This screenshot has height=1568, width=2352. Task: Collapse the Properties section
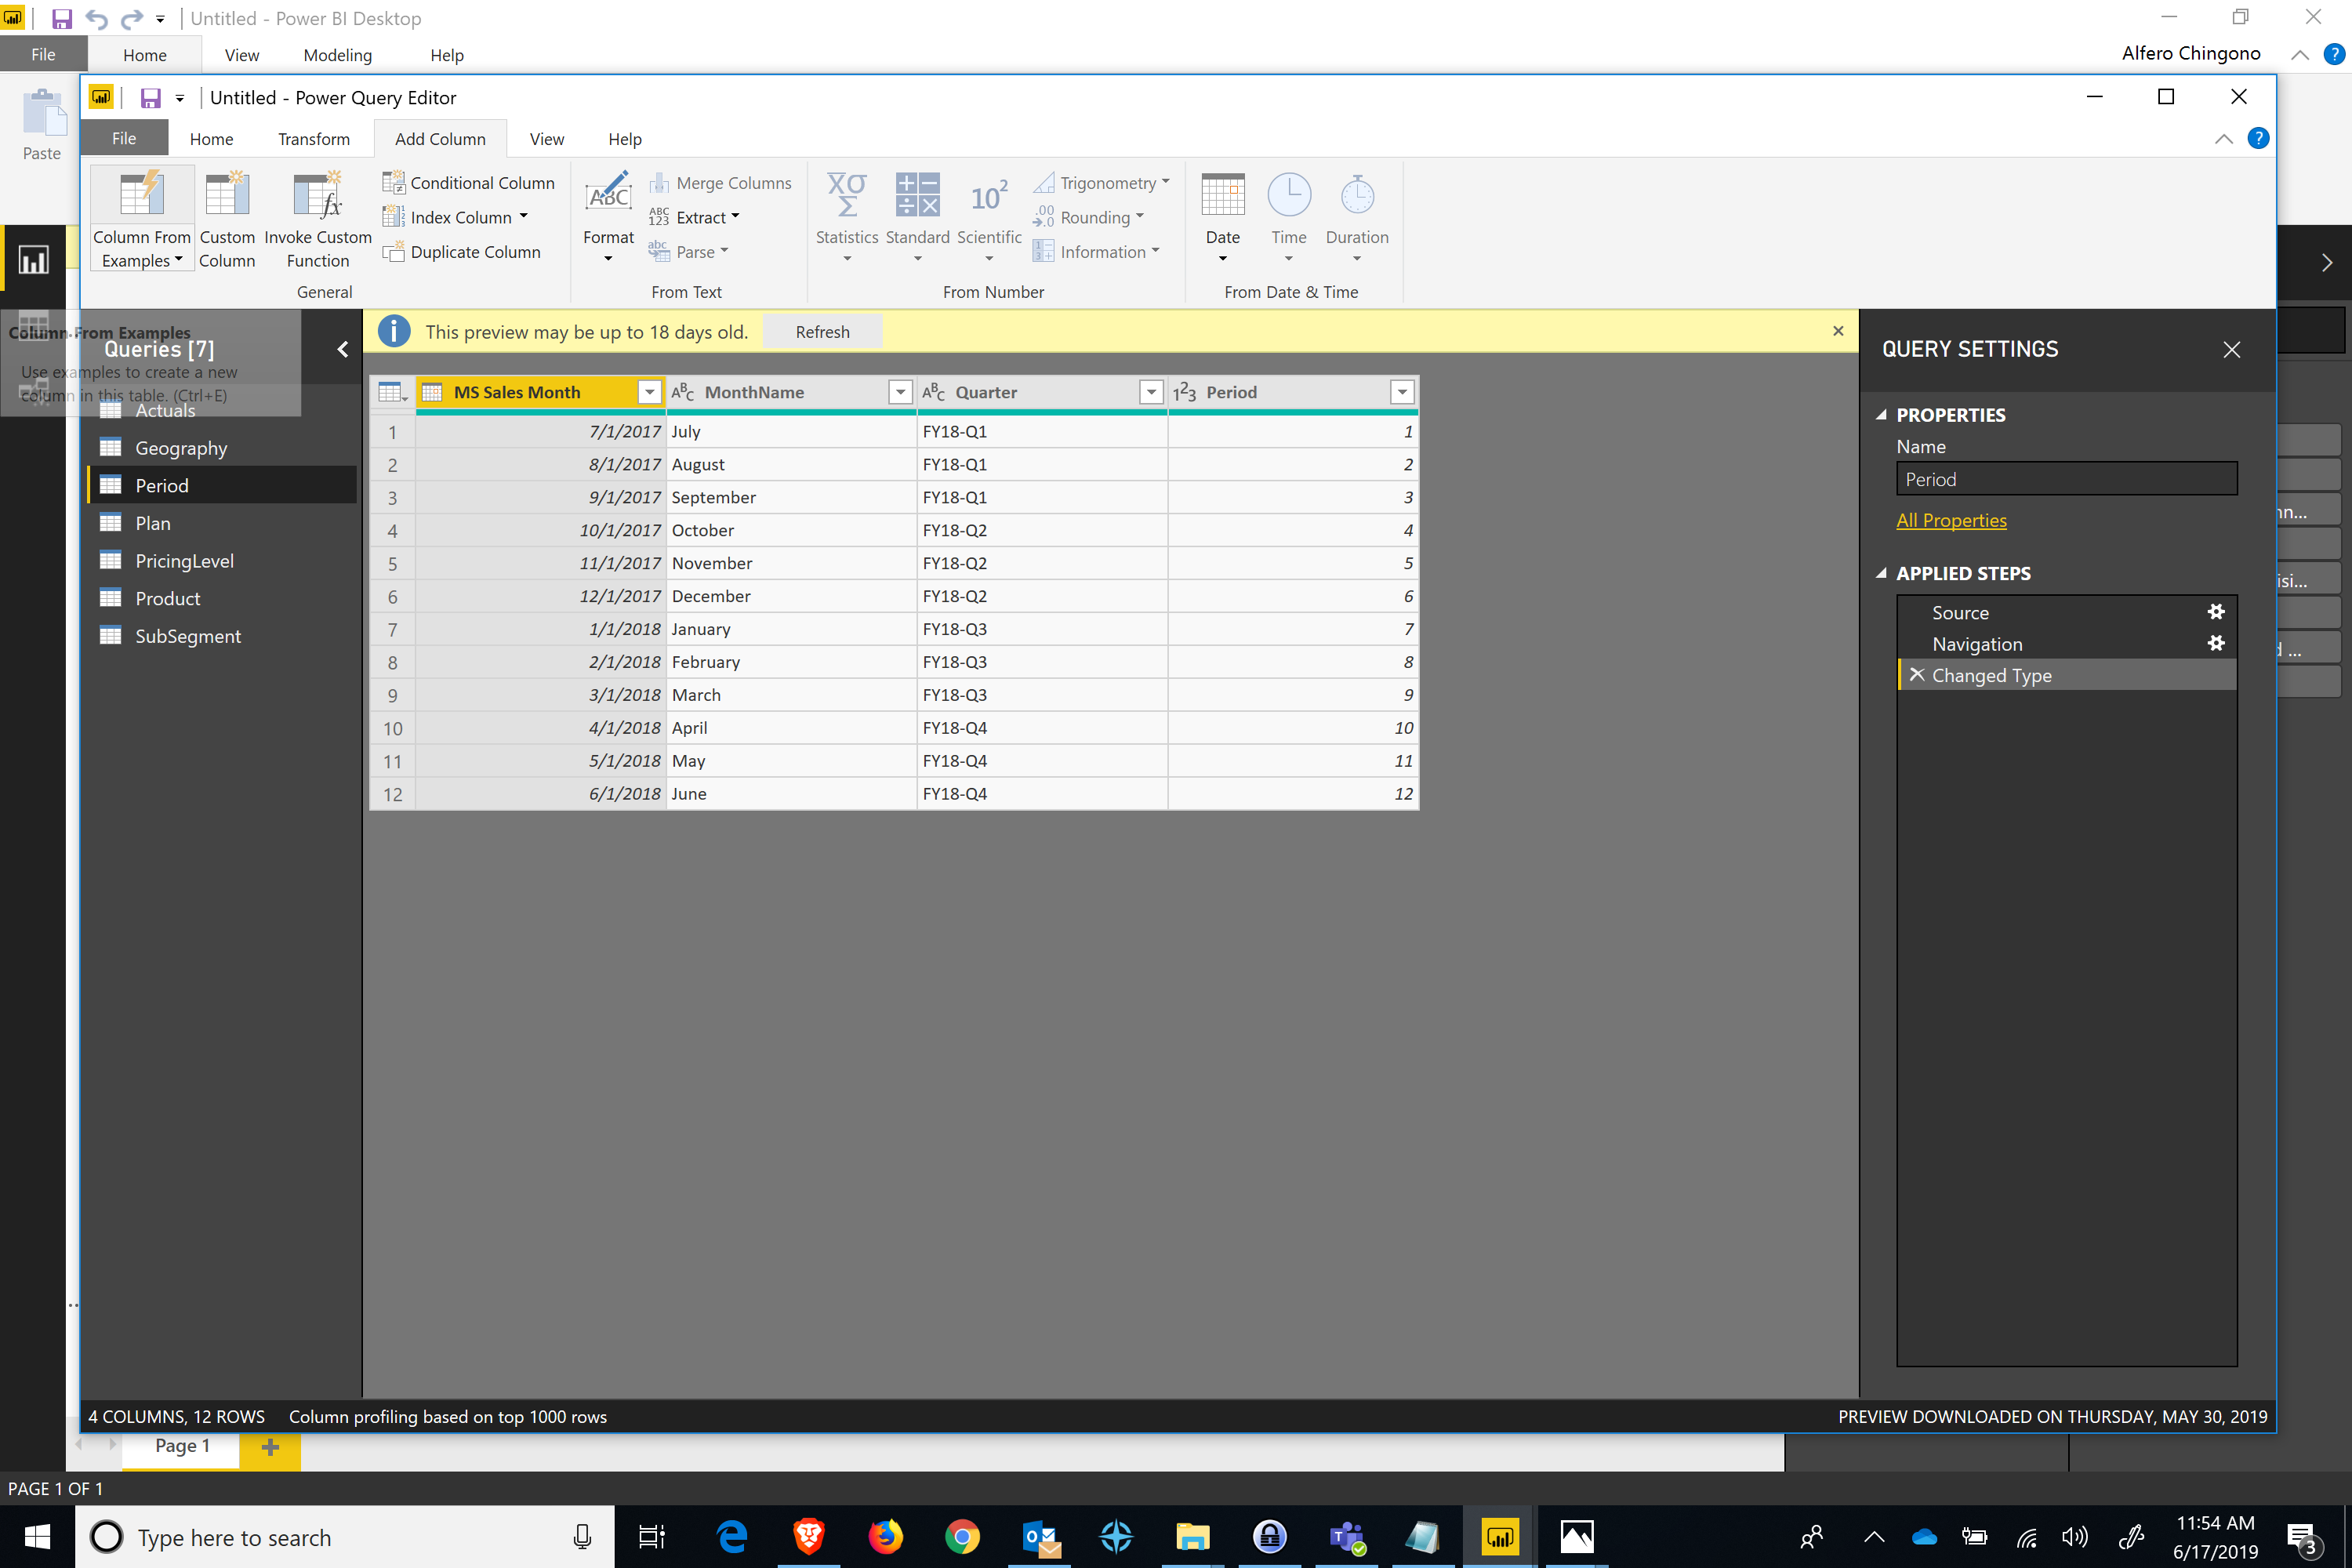(1881, 414)
